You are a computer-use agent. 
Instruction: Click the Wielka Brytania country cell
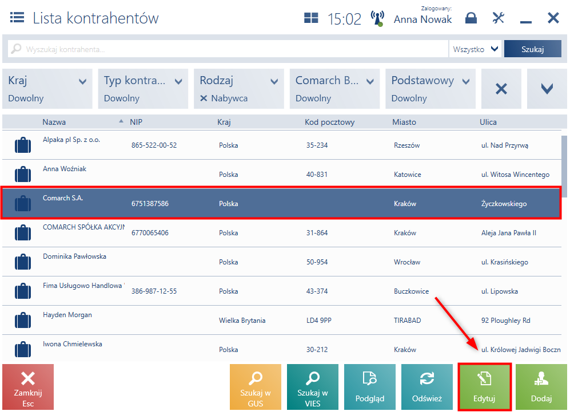tap(242, 321)
